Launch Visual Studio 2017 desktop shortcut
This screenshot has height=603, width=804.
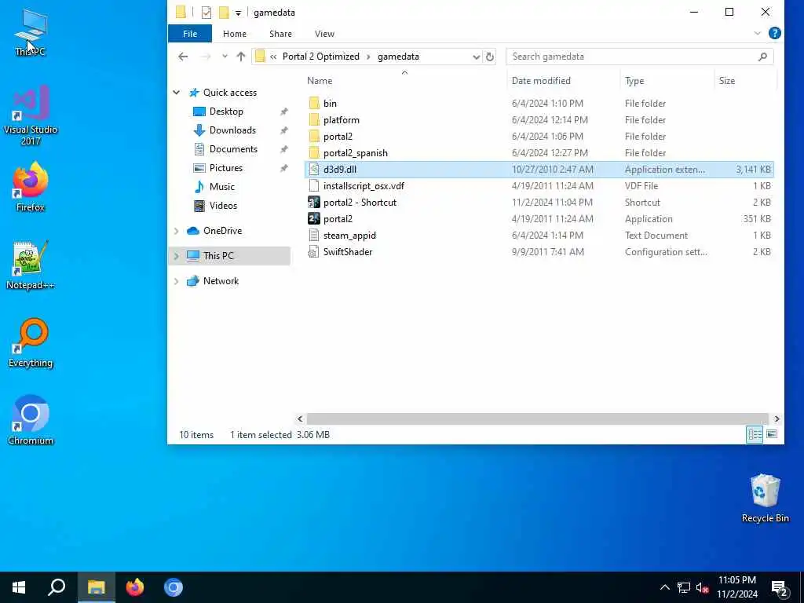[31, 115]
